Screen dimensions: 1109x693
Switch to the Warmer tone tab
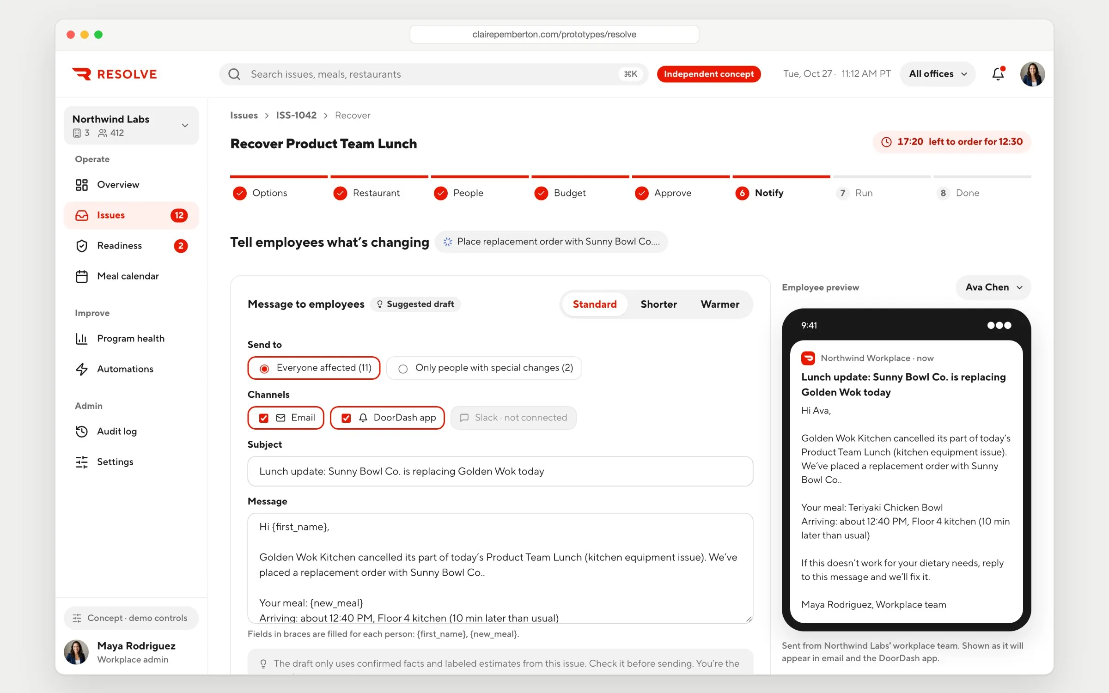click(x=719, y=304)
